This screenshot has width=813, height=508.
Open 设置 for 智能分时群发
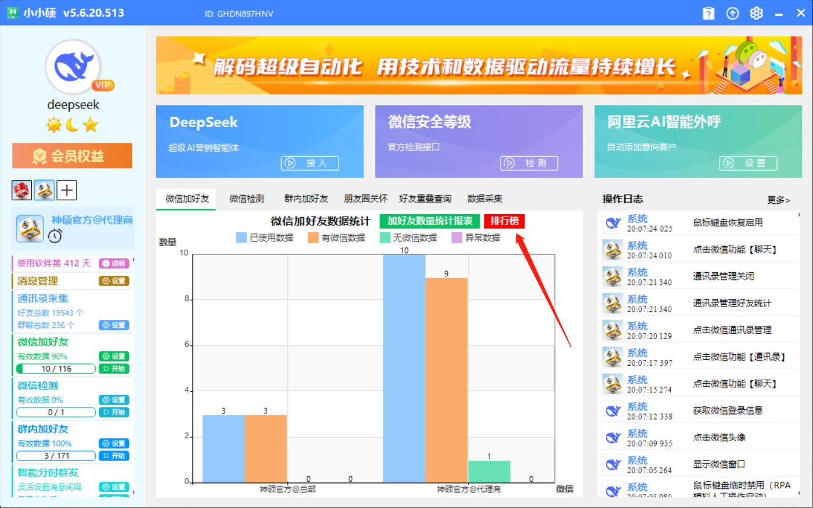point(114,487)
